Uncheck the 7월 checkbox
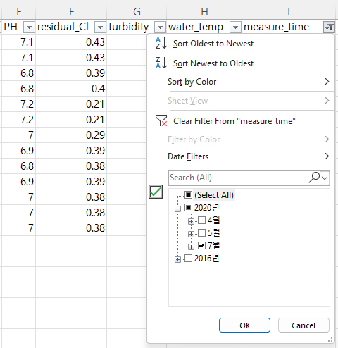 click(x=201, y=246)
